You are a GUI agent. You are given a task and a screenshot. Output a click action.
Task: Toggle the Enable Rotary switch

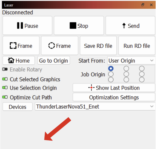pyautogui.click(x=5, y=69)
